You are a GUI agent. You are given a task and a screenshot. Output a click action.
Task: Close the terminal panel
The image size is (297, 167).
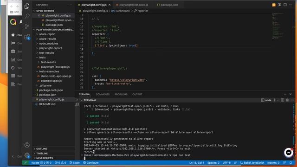[291, 94]
